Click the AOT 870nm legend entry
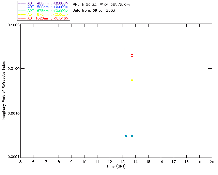The height and width of the screenshot is (175, 218). click(x=43, y=14)
